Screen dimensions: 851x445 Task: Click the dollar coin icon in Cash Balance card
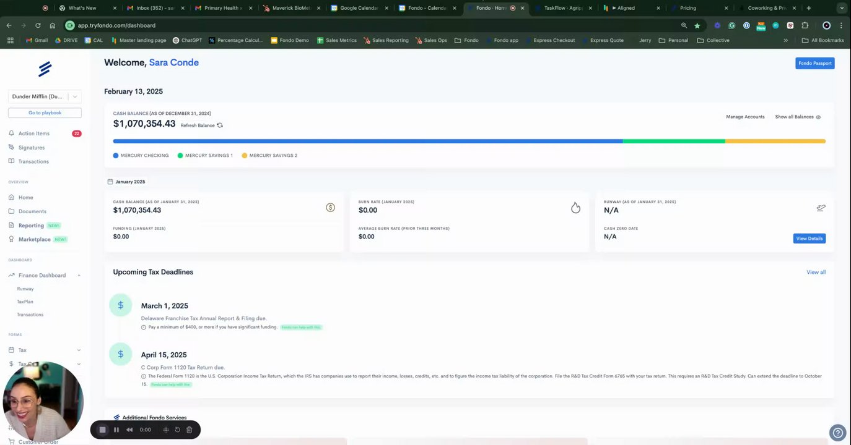[x=330, y=208]
